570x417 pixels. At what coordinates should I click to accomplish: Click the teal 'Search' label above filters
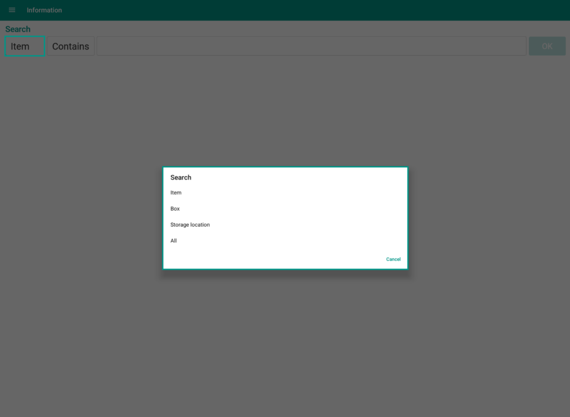click(x=18, y=29)
